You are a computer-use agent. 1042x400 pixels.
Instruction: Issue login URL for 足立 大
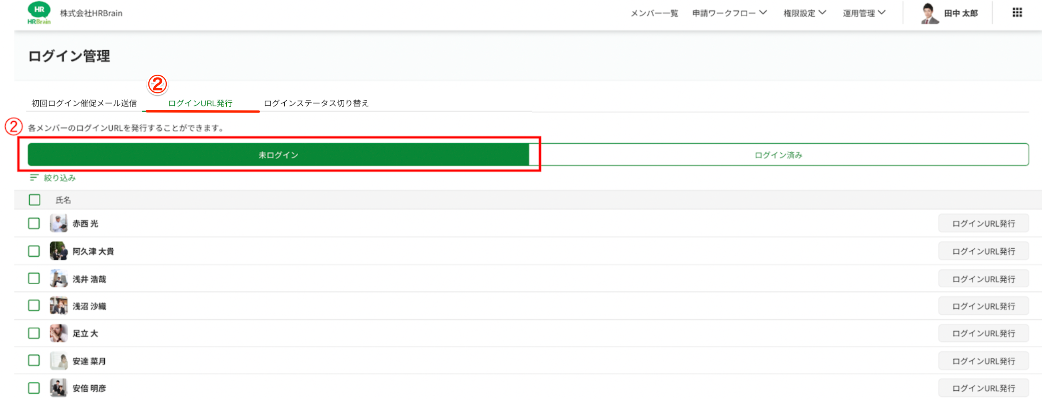983,333
